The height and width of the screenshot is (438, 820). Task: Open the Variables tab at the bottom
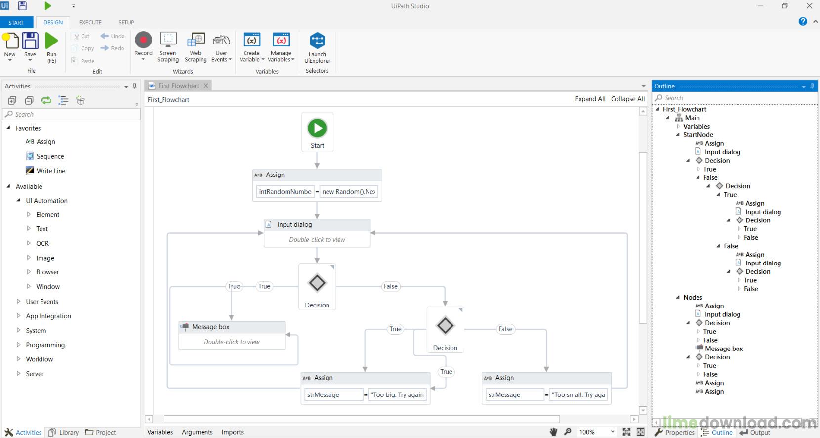click(x=160, y=432)
